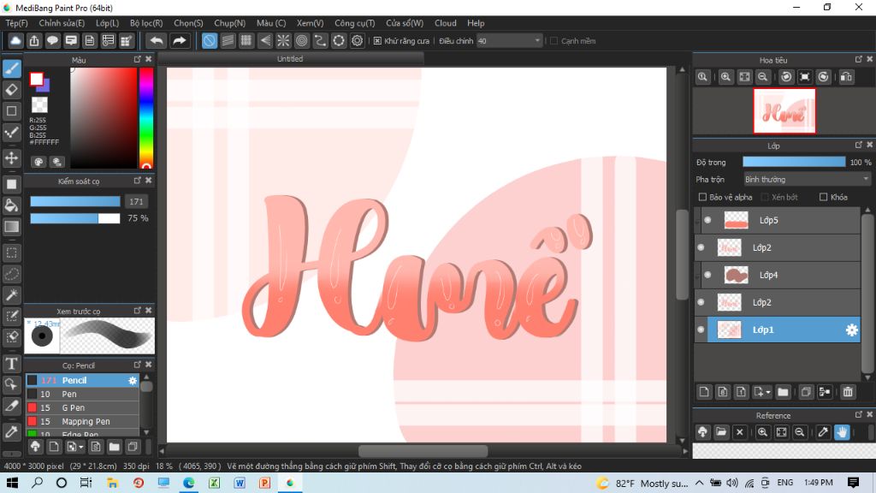Click the Navigator preview thumbnail

point(784,111)
